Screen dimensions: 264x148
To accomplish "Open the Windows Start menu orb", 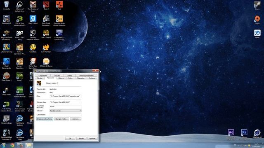I will point(4,145).
